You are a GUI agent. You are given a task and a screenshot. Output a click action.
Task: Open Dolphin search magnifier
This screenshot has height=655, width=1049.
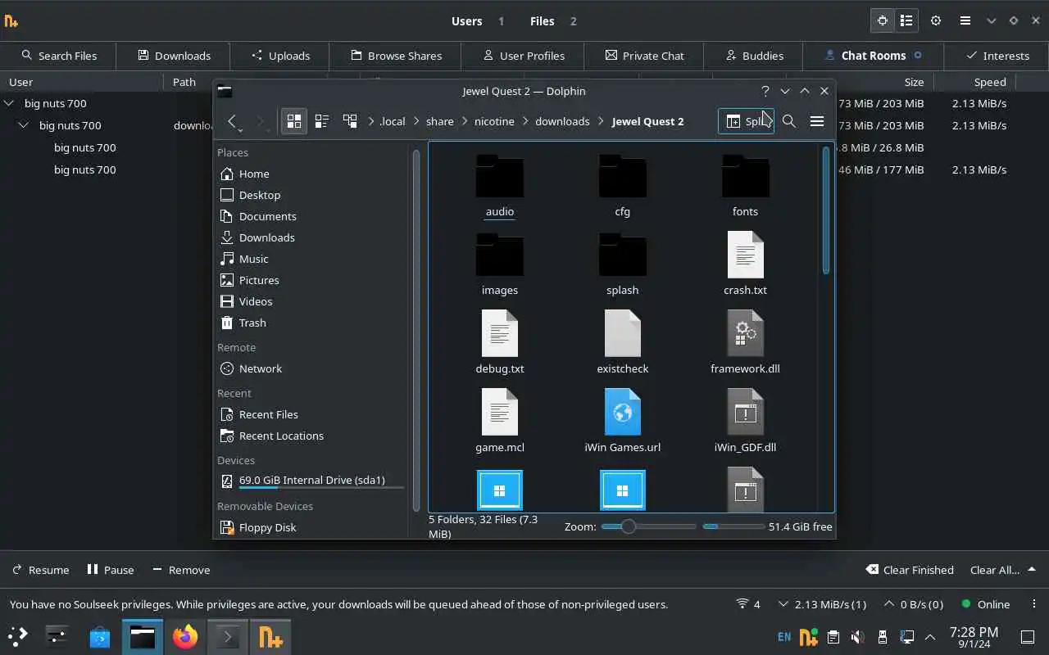(789, 121)
